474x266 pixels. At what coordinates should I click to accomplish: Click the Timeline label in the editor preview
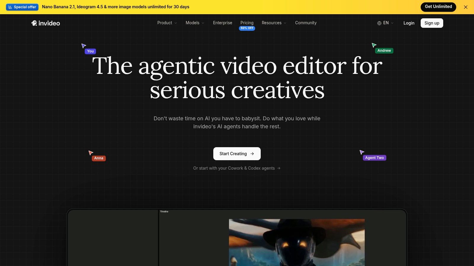coord(164,212)
